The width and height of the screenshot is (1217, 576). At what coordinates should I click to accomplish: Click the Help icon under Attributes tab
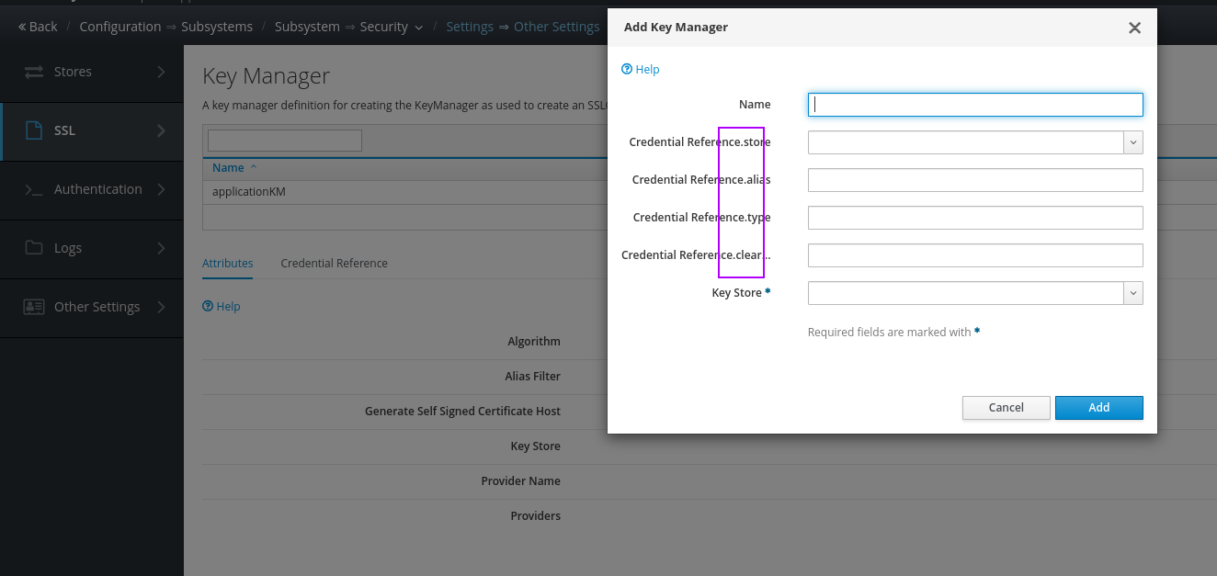pyautogui.click(x=208, y=306)
